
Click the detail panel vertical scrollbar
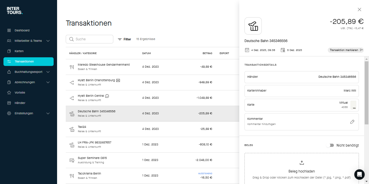[366, 92]
